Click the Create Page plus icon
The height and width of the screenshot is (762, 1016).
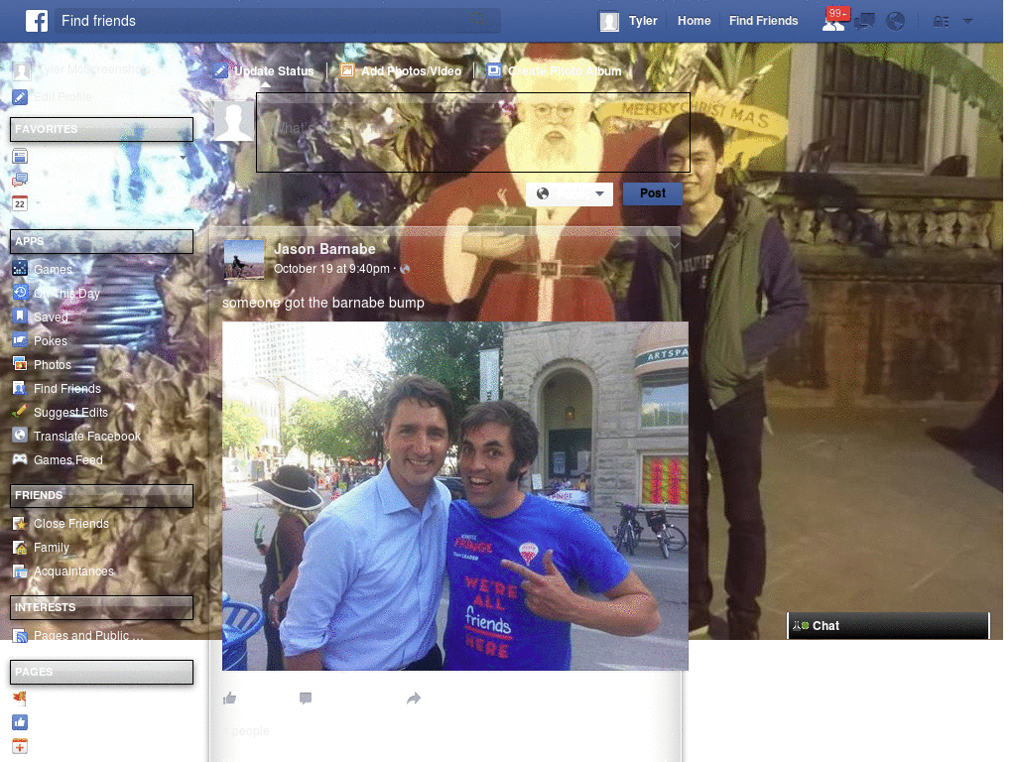(20, 746)
